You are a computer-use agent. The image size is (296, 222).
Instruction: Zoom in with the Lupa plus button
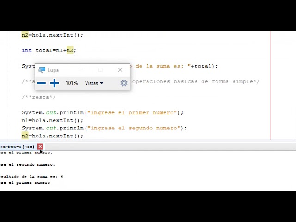pyautogui.click(x=55, y=83)
